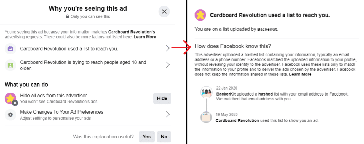This screenshot has width=364, height=144.
Task: Expand the 'used a list to reach you' chevron
Action: (168, 48)
